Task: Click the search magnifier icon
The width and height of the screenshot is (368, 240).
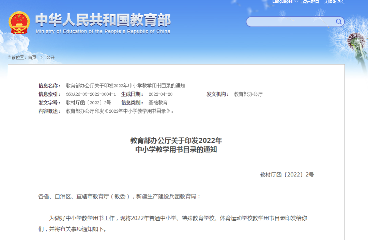Action: pos(339,21)
